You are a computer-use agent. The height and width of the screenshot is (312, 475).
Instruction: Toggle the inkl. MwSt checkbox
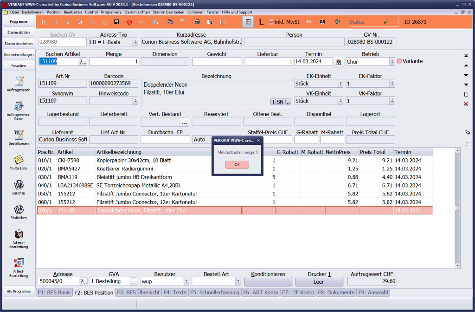[272, 22]
